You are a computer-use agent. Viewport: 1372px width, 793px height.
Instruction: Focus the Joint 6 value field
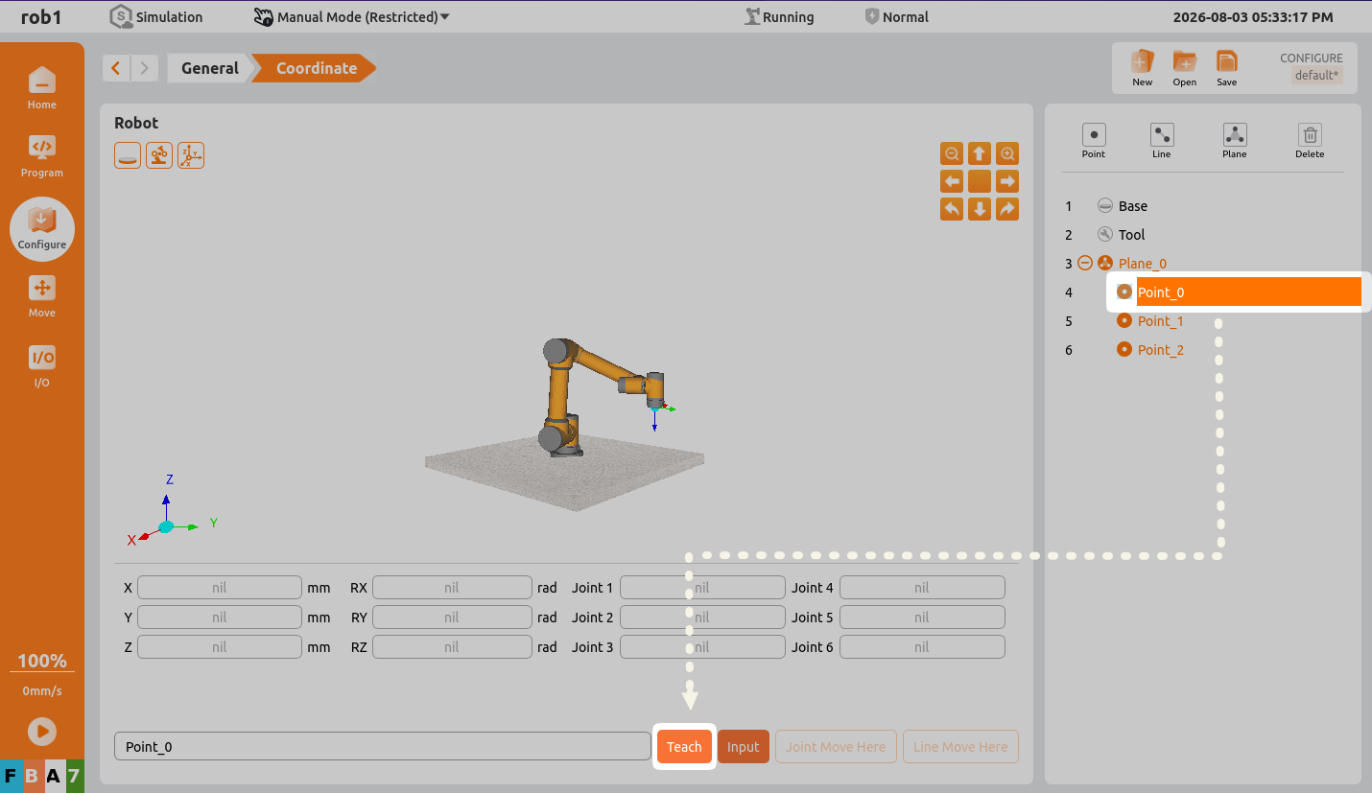922,647
